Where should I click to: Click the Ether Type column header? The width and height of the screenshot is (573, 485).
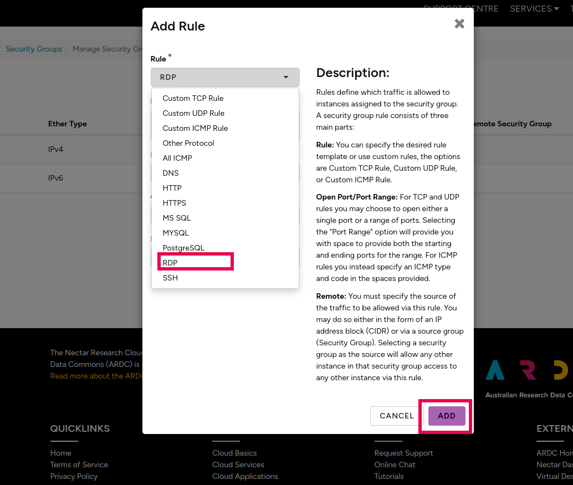tap(67, 124)
